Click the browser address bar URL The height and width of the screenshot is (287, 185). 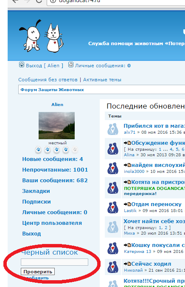79,1
